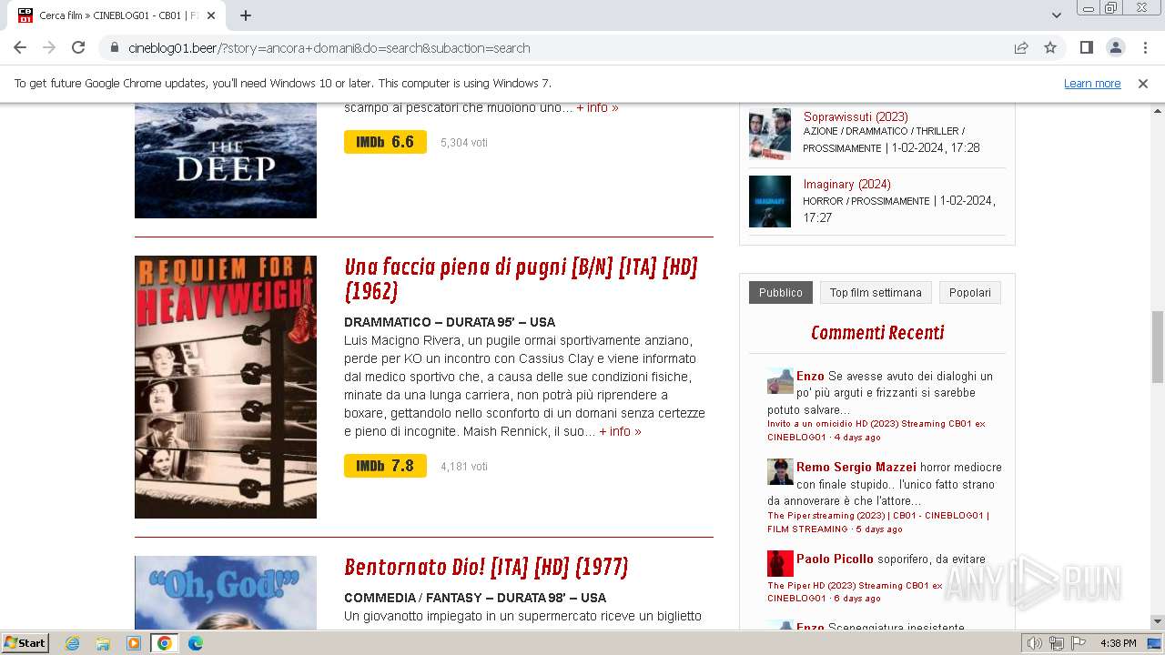Open Invito a un omicidio comment link
1165x655 pixels.
coord(876,430)
